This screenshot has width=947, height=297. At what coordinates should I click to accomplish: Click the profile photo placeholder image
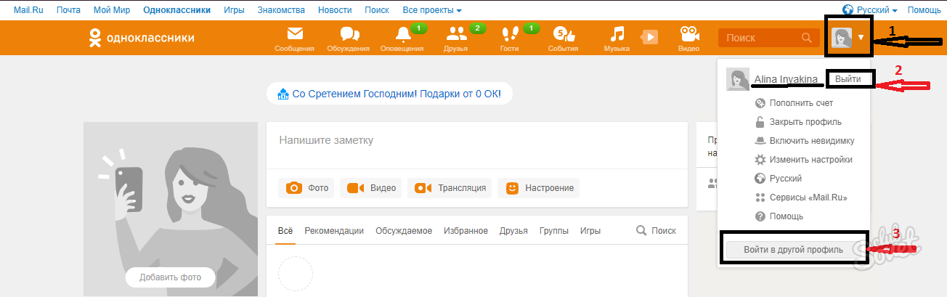(171, 209)
